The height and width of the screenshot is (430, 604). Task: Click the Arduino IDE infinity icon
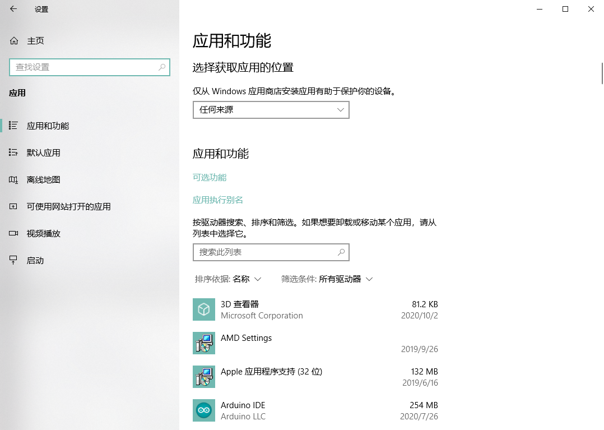(204, 410)
